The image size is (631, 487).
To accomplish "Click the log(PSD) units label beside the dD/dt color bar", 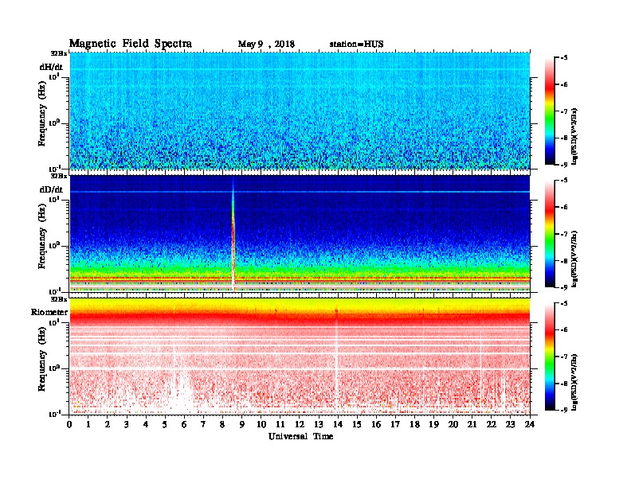I will tap(575, 259).
